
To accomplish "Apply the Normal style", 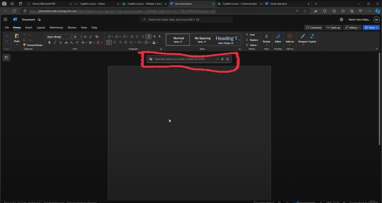I will pyautogui.click(x=178, y=40).
